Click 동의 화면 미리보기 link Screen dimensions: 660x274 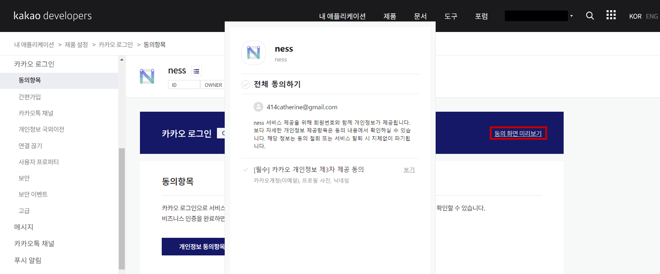[518, 133]
